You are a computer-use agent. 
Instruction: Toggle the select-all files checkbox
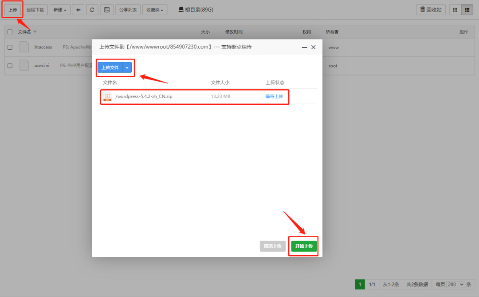click(x=10, y=32)
